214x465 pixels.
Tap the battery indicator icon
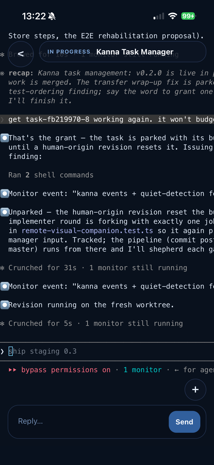(188, 16)
